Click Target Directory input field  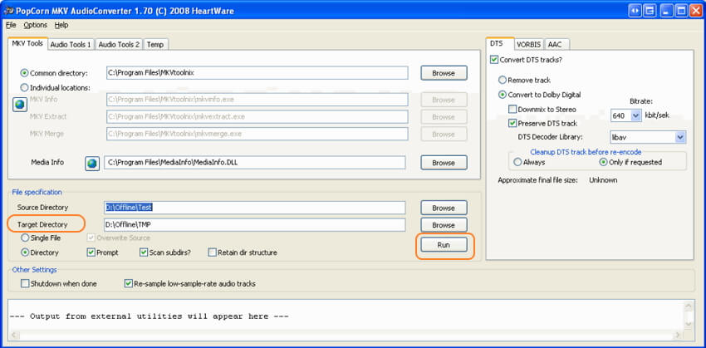(255, 224)
